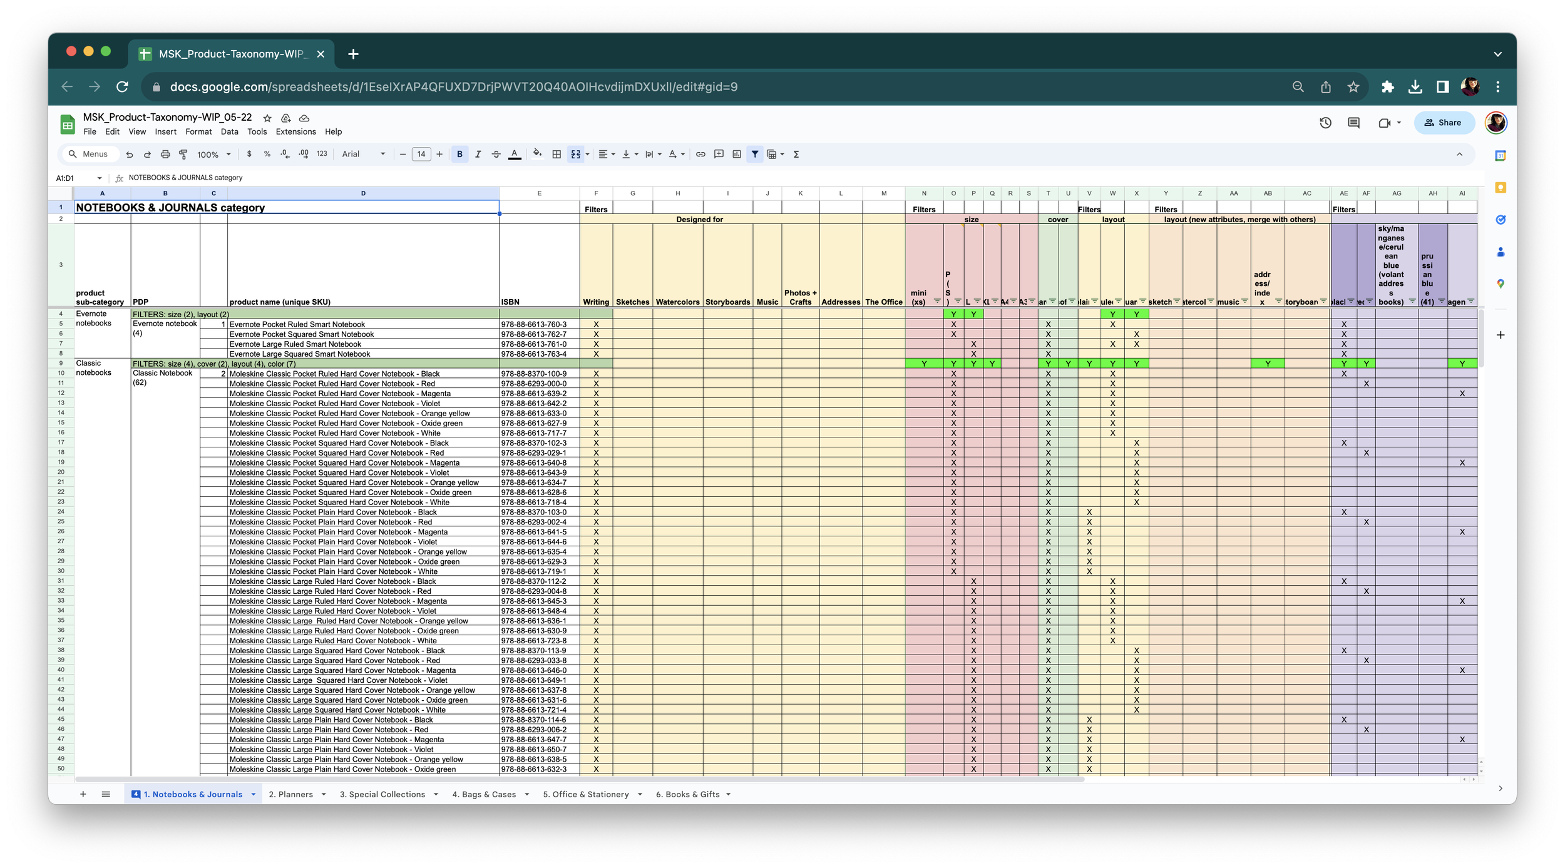Click the insert link icon
Image resolution: width=1565 pixels, height=868 pixels.
coord(700,154)
